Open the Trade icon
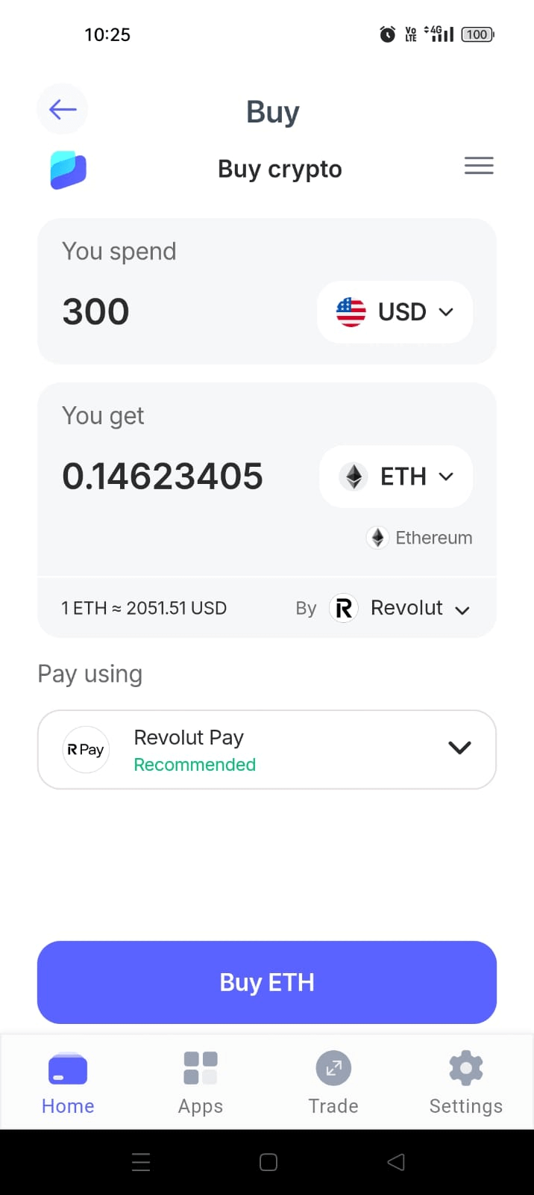Viewport: 534px width, 1195px height. point(333,1068)
